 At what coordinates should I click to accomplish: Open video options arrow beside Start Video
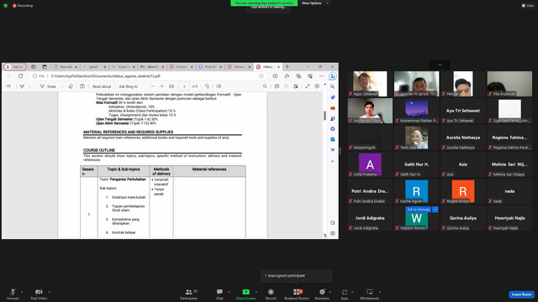(49, 292)
